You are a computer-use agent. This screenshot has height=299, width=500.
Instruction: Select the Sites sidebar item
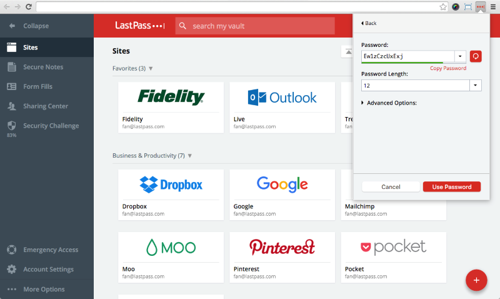(47, 48)
